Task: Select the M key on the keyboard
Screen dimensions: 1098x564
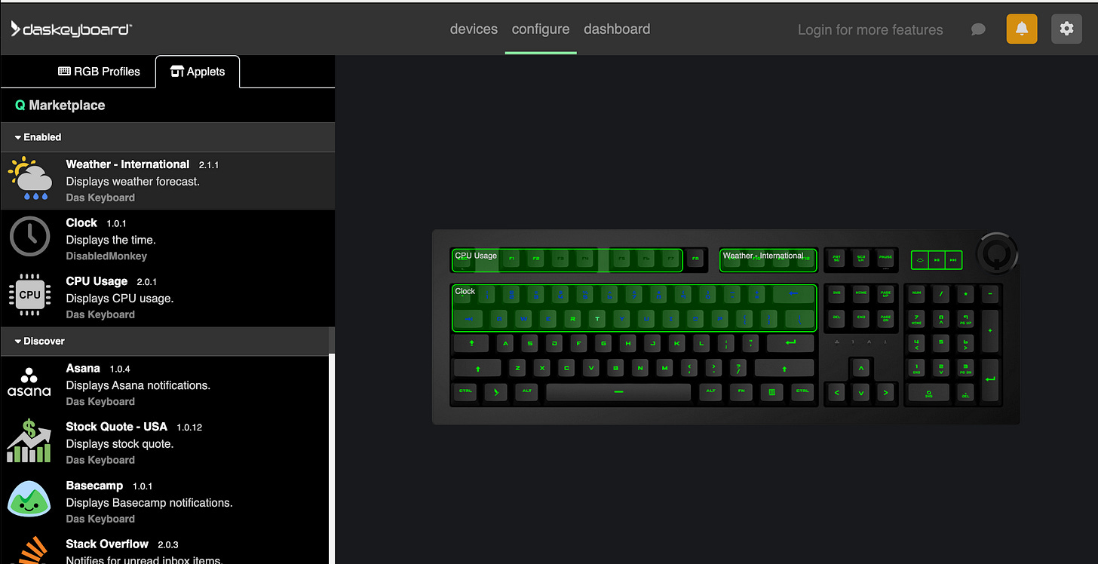Action: point(664,368)
